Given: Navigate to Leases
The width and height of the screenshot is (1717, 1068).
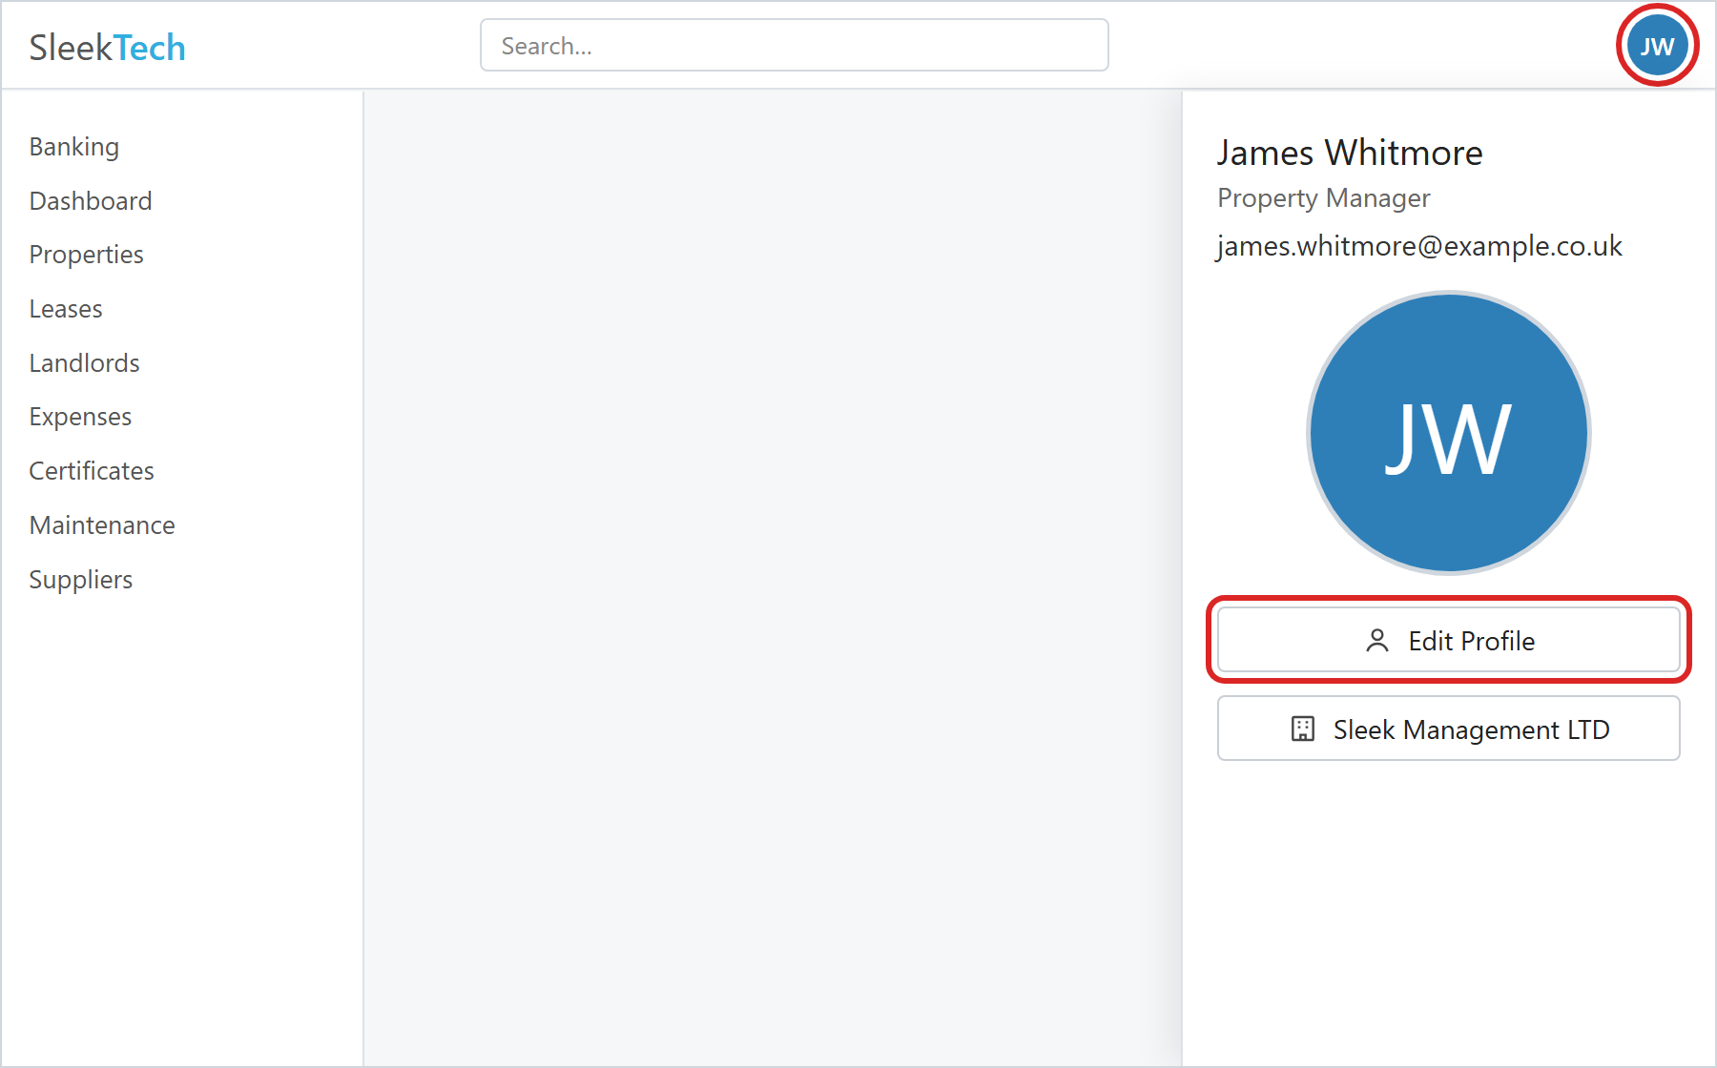Looking at the screenshot, I should click(66, 309).
